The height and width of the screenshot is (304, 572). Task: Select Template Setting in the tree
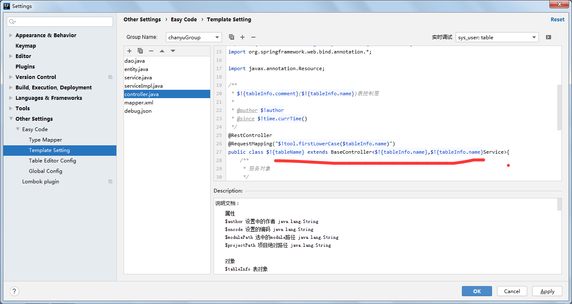(x=60, y=150)
